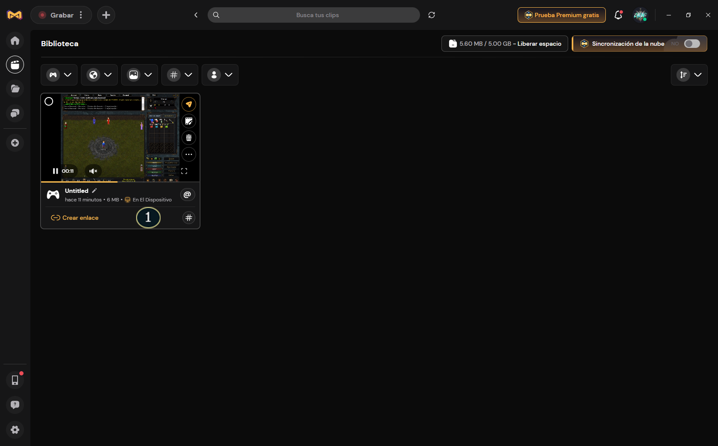Open the notifications bell
This screenshot has height=446, width=718.
coord(618,15)
